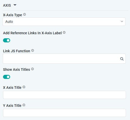Click info icon next to Y Axis Title
Screen dimensions: 130x120
point(24,105)
